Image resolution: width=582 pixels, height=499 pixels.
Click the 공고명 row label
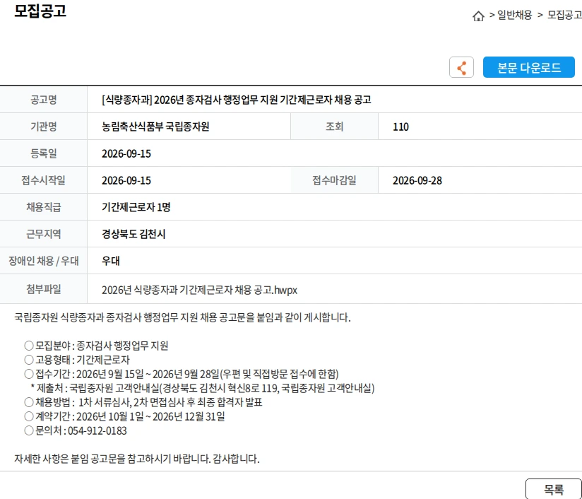tap(43, 100)
